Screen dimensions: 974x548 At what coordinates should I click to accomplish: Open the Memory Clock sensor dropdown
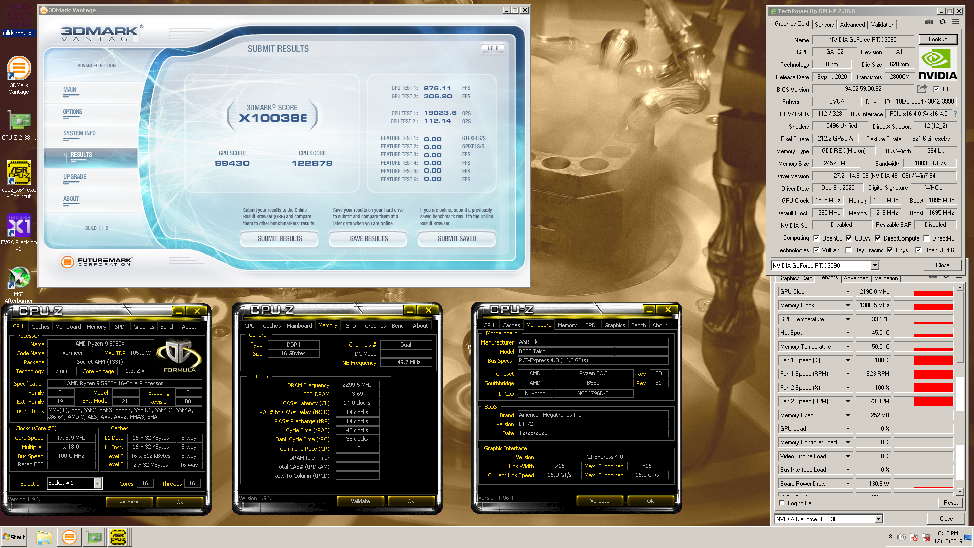point(848,305)
